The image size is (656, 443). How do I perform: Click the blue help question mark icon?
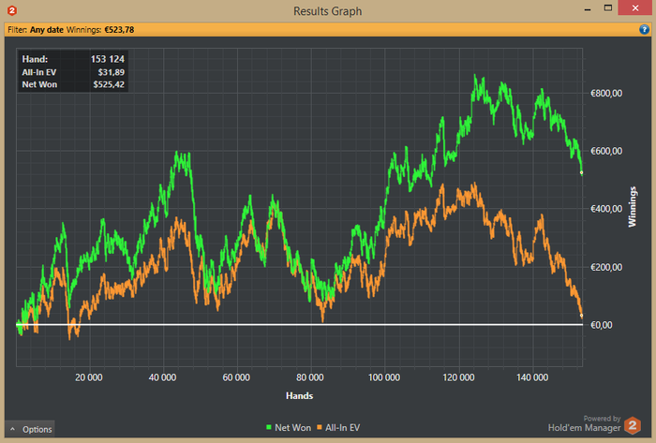(644, 29)
